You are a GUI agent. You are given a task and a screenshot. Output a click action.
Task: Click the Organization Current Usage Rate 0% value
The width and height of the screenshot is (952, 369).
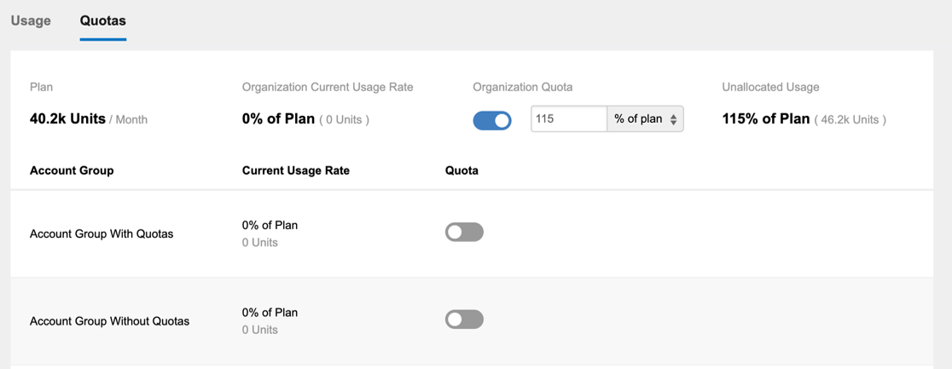pyautogui.click(x=278, y=119)
